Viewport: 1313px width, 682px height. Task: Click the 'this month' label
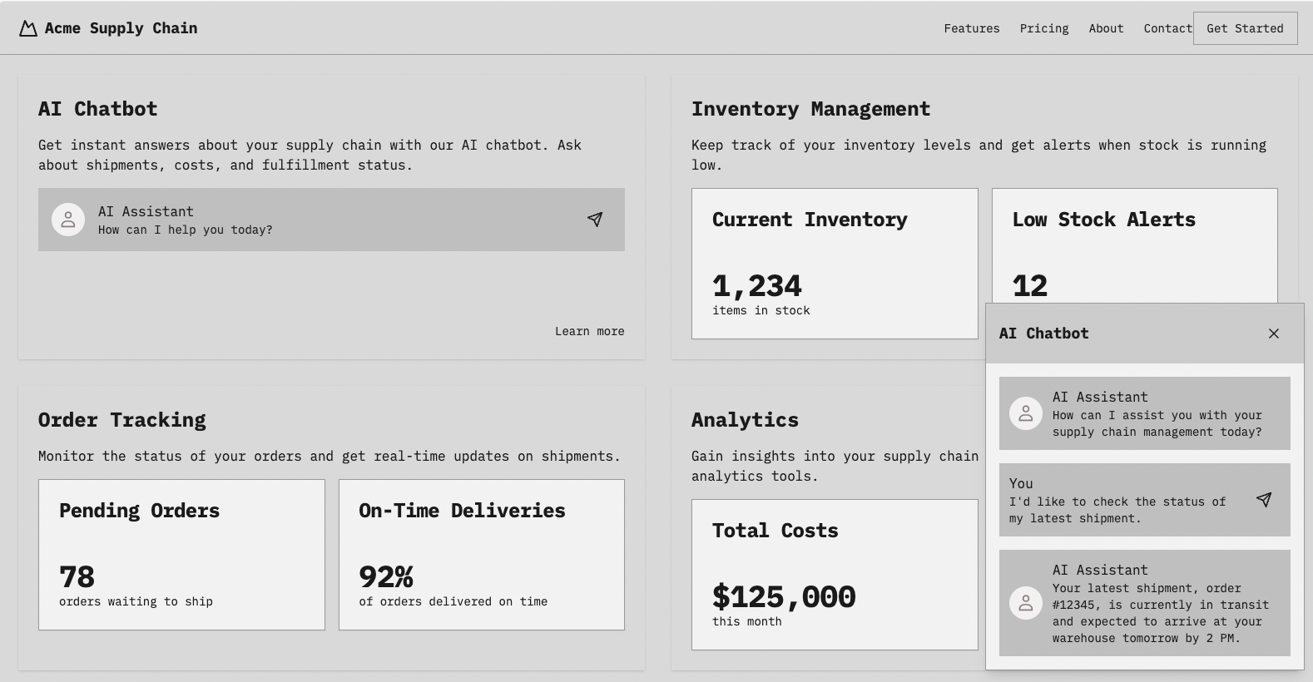[747, 621]
